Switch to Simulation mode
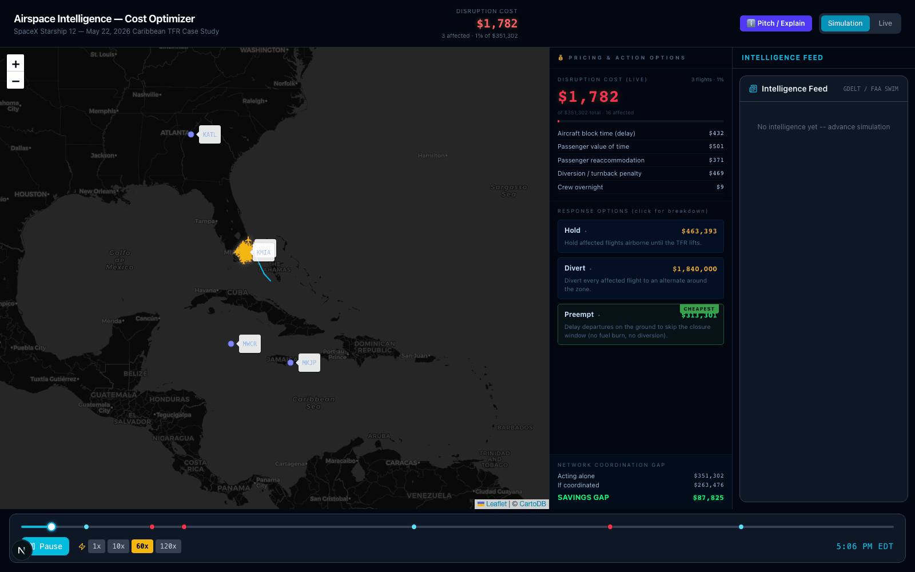Screen dimensions: 915x572 pos(845,23)
